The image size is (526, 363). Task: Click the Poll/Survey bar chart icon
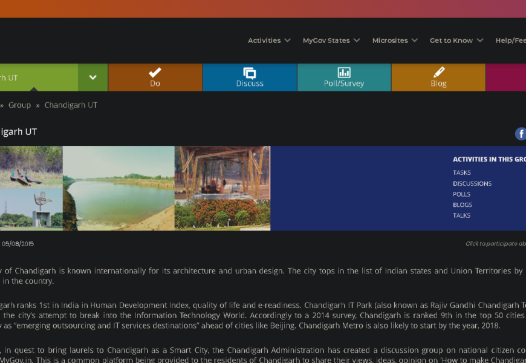click(344, 73)
